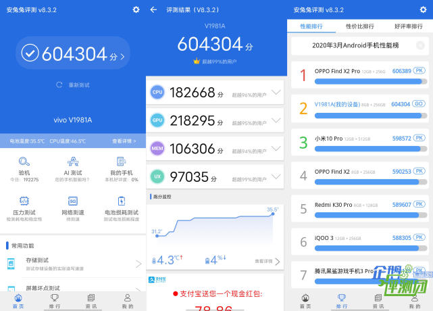Open the 电池损耗测试 battery icon
This screenshot has height=311, width=433.
tap(122, 201)
